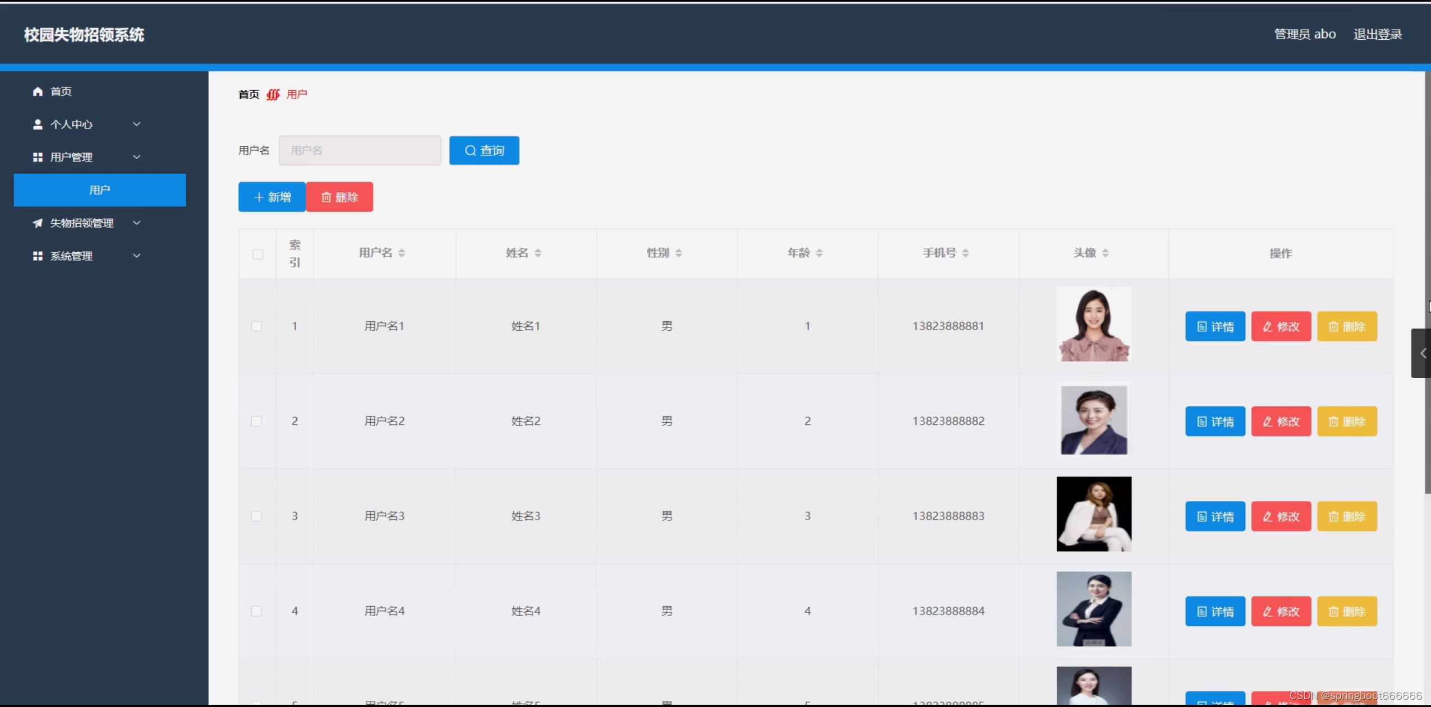Click the grid icon beside 系统管理

tap(38, 256)
